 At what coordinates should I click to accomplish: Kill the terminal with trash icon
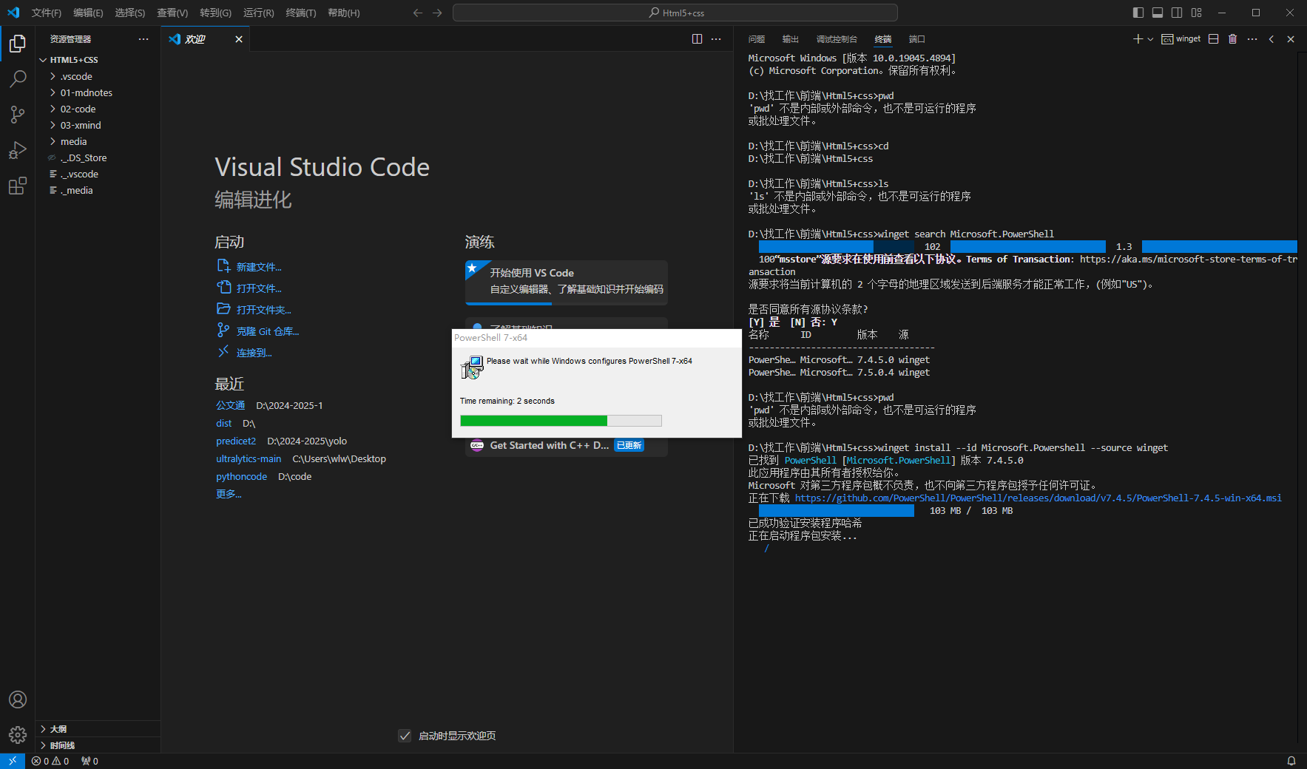coord(1232,39)
